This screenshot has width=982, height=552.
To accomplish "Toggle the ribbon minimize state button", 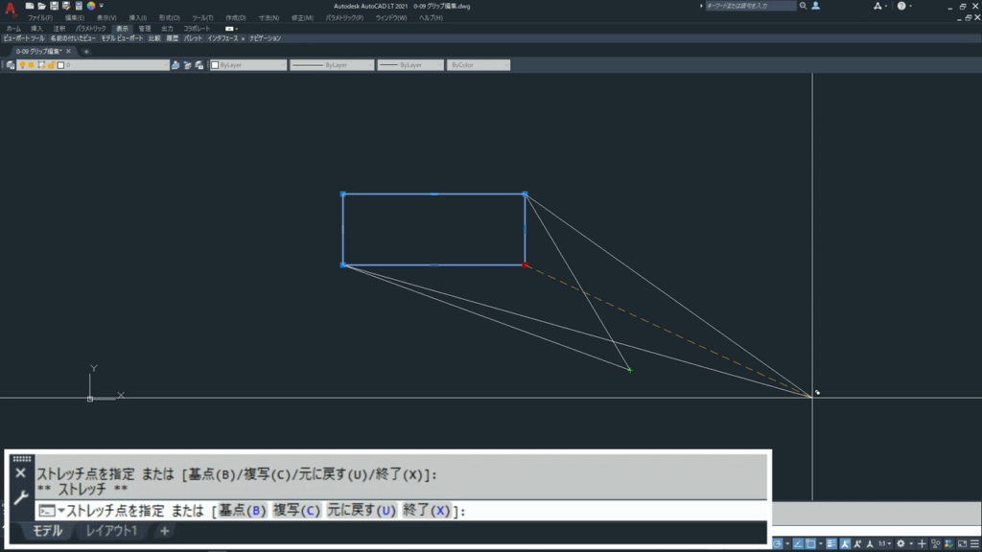I will tap(229, 29).
